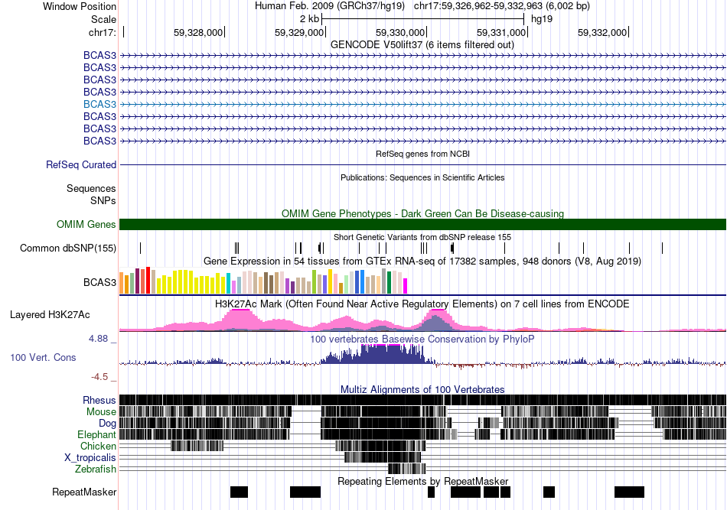
Task: Click the Common dbSNP(155) label
Action: tap(68, 249)
